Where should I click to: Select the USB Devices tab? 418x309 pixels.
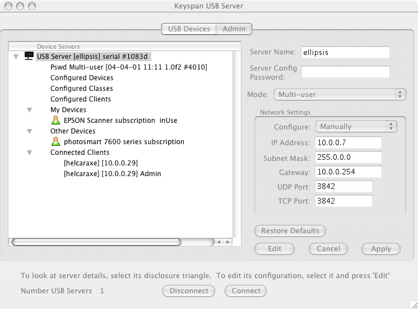[x=188, y=29]
